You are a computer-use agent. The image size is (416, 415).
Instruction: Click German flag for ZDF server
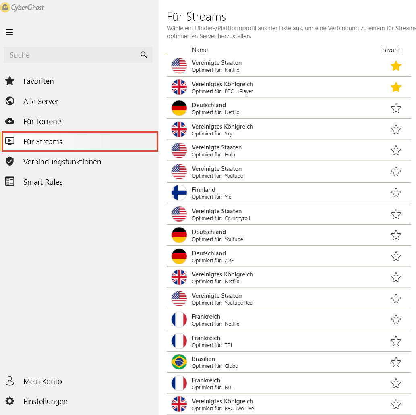[179, 256]
